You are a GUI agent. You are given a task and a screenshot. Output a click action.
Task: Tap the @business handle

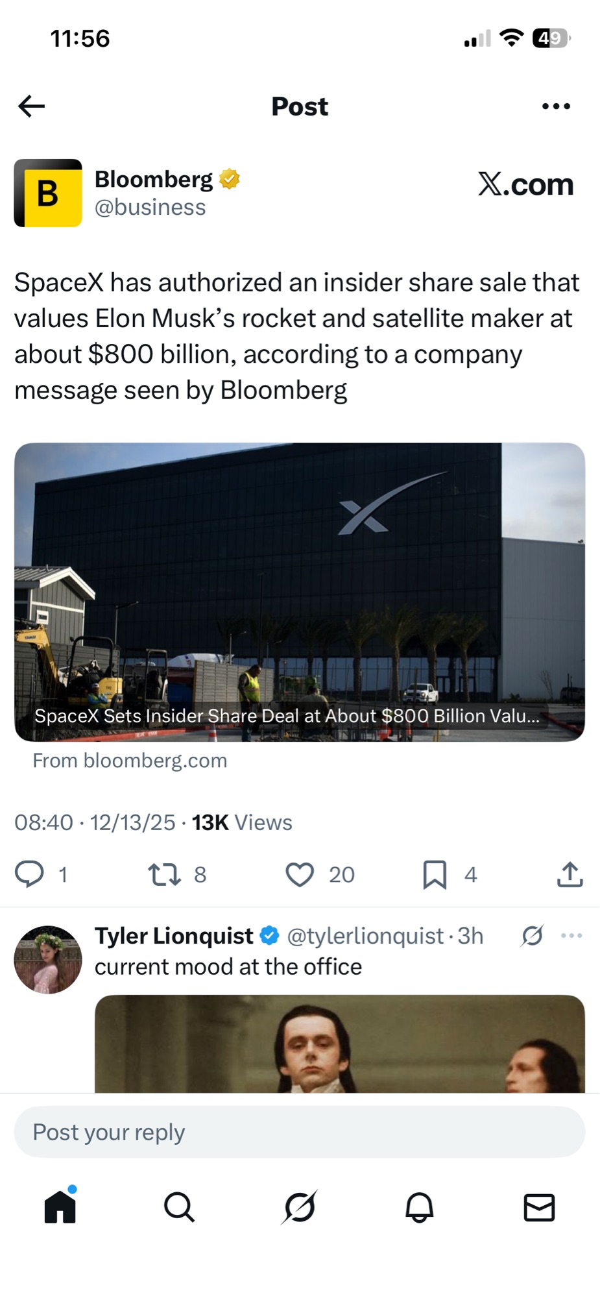(x=150, y=208)
